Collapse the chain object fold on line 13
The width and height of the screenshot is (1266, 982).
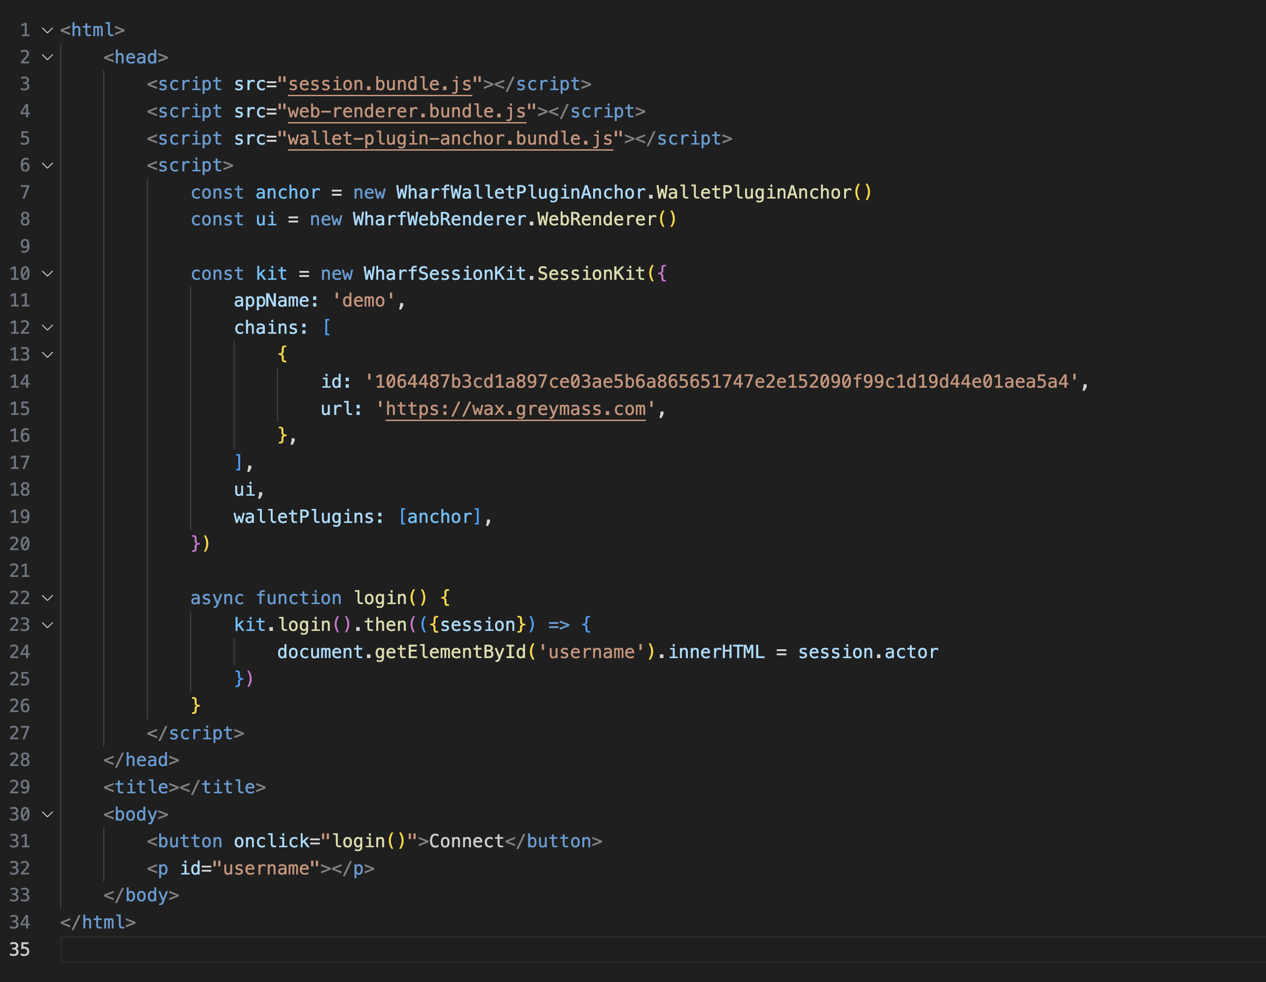tap(47, 354)
